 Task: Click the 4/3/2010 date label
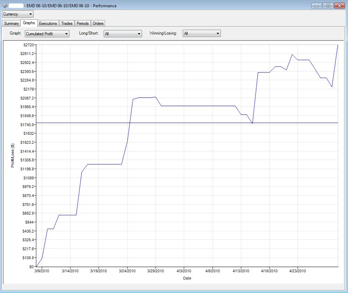pyautogui.click(x=184, y=271)
